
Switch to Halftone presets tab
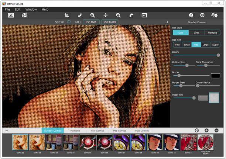(x=75, y=131)
